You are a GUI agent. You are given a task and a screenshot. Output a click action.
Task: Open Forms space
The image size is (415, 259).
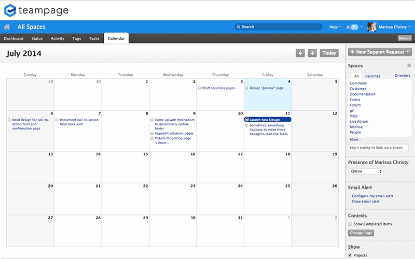pyautogui.click(x=355, y=99)
